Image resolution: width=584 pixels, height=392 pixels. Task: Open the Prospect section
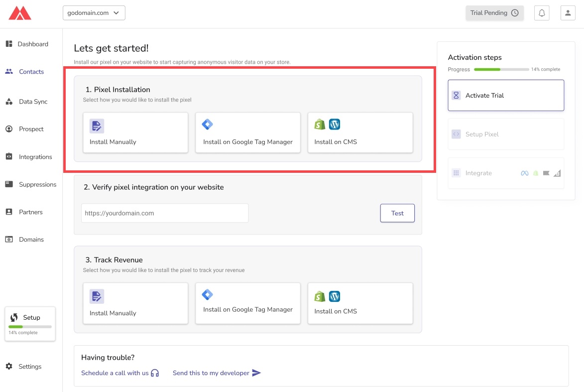click(31, 129)
